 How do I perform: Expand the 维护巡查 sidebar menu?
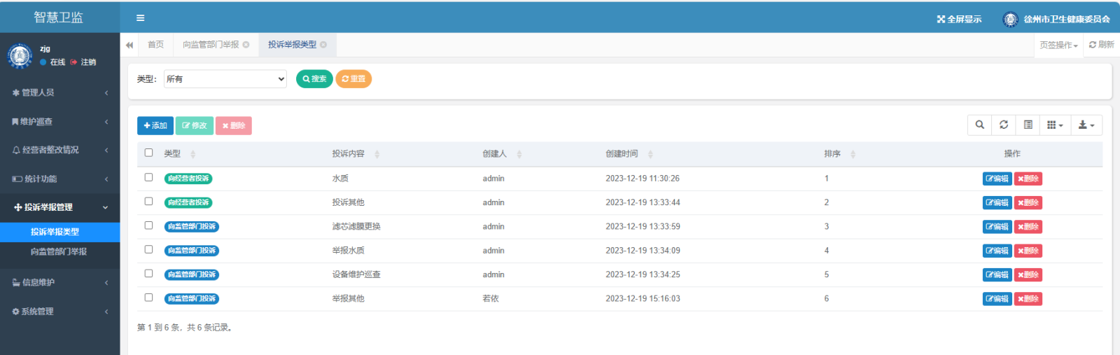(x=60, y=121)
